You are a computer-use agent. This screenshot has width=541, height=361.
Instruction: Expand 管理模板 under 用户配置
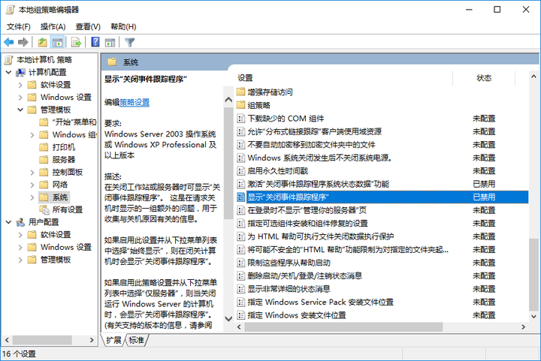[x=20, y=260]
